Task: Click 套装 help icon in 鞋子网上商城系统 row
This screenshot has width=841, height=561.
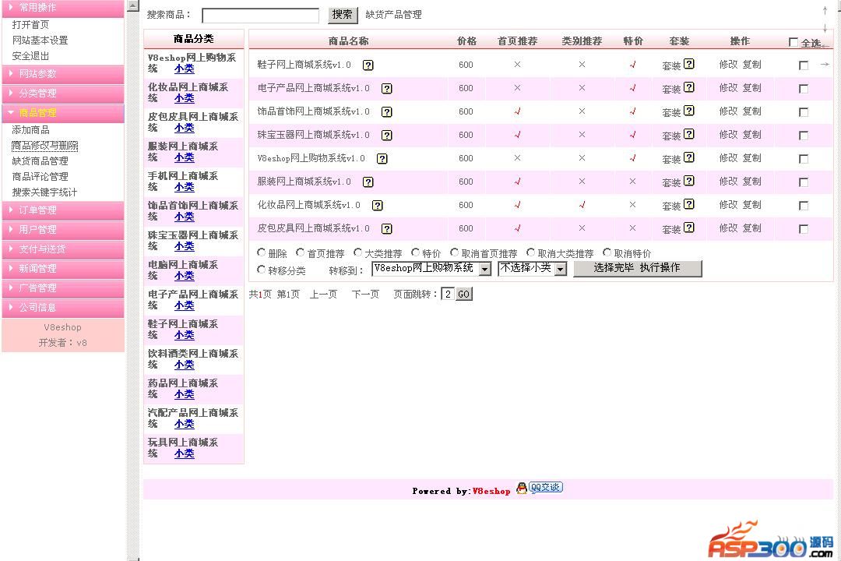Action: [x=689, y=63]
